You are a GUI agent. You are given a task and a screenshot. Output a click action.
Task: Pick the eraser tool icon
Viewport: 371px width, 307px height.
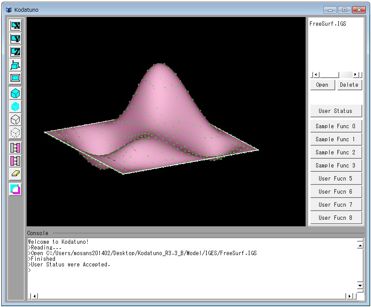(15, 174)
